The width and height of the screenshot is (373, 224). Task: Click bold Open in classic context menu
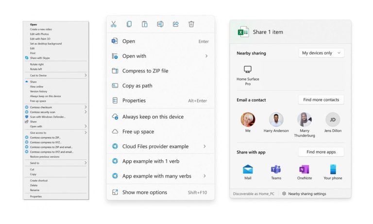point(34,24)
